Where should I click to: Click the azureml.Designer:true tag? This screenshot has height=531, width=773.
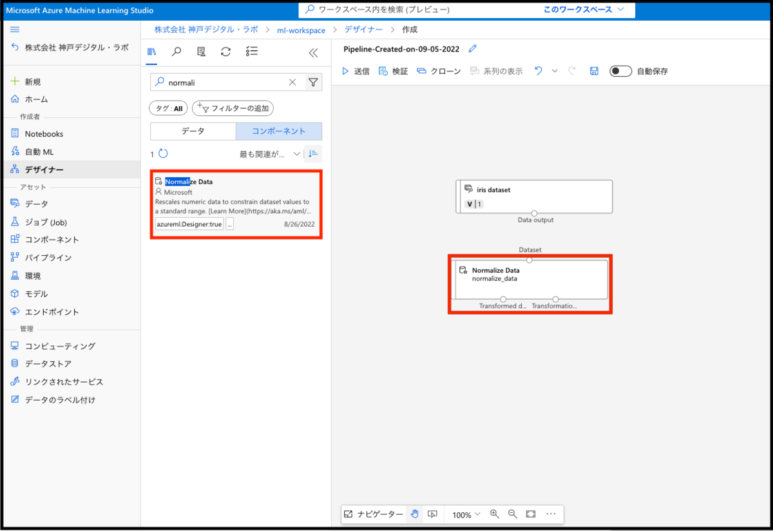(189, 224)
